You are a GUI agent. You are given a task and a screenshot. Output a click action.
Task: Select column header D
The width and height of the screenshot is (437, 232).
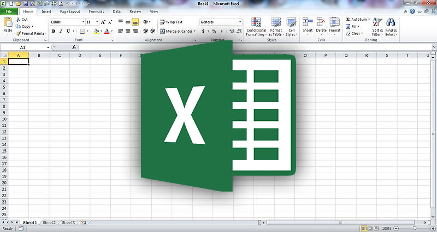(x=80, y=56)
